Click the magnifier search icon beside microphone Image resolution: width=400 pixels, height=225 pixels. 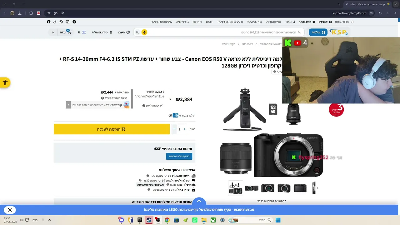(x=137, y=32)
